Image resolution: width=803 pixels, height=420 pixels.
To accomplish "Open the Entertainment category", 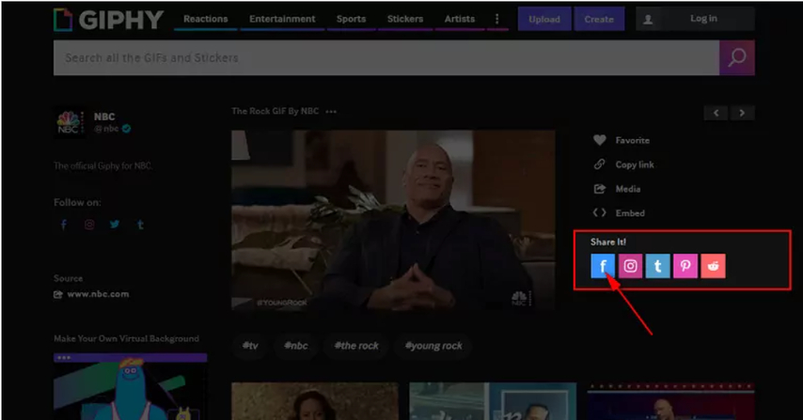I will (282, 19).
